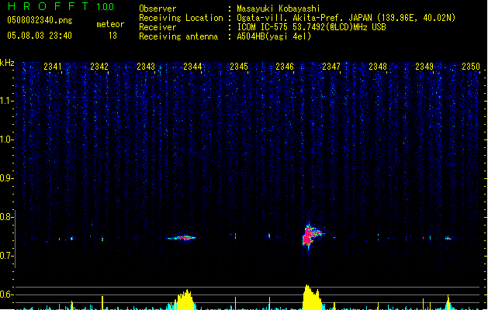Click the HROFFT 1.0.0 title text
488x310 pixels.
[x=61, y=6]
